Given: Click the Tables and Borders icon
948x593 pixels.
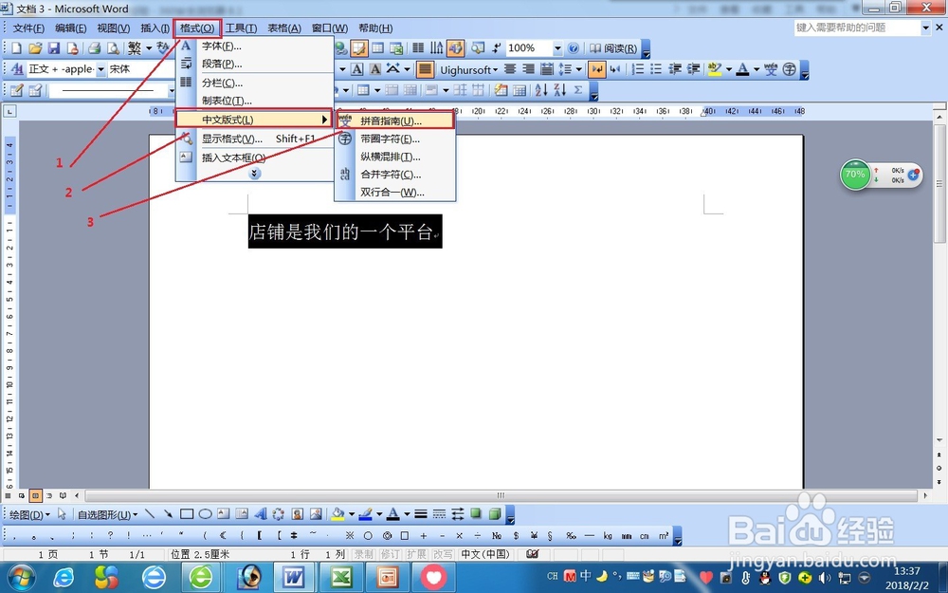Looking at the screenshot, I should coord(359,48).
